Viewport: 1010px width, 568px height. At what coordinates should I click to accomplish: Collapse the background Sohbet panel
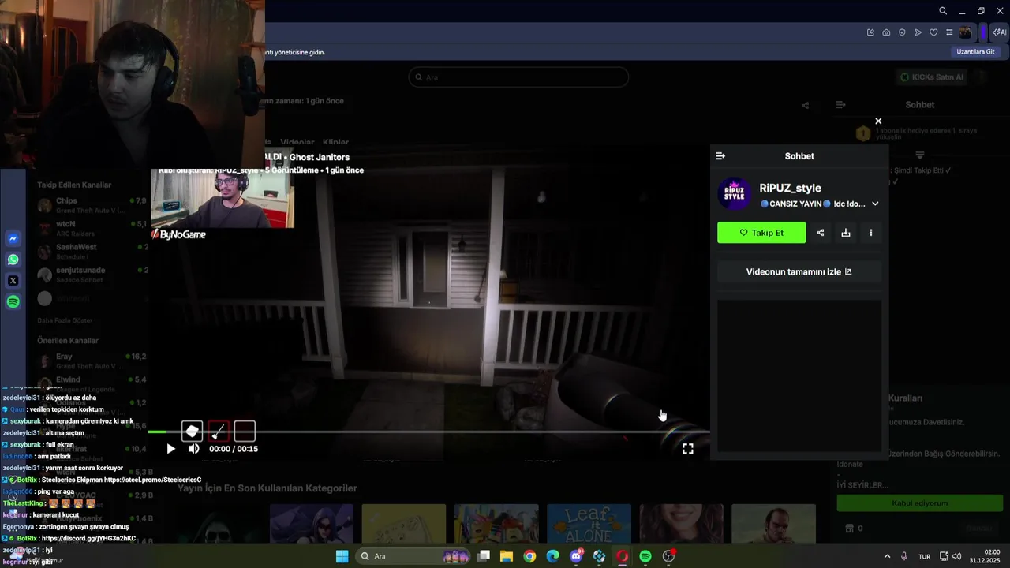(x=841, y=105)
